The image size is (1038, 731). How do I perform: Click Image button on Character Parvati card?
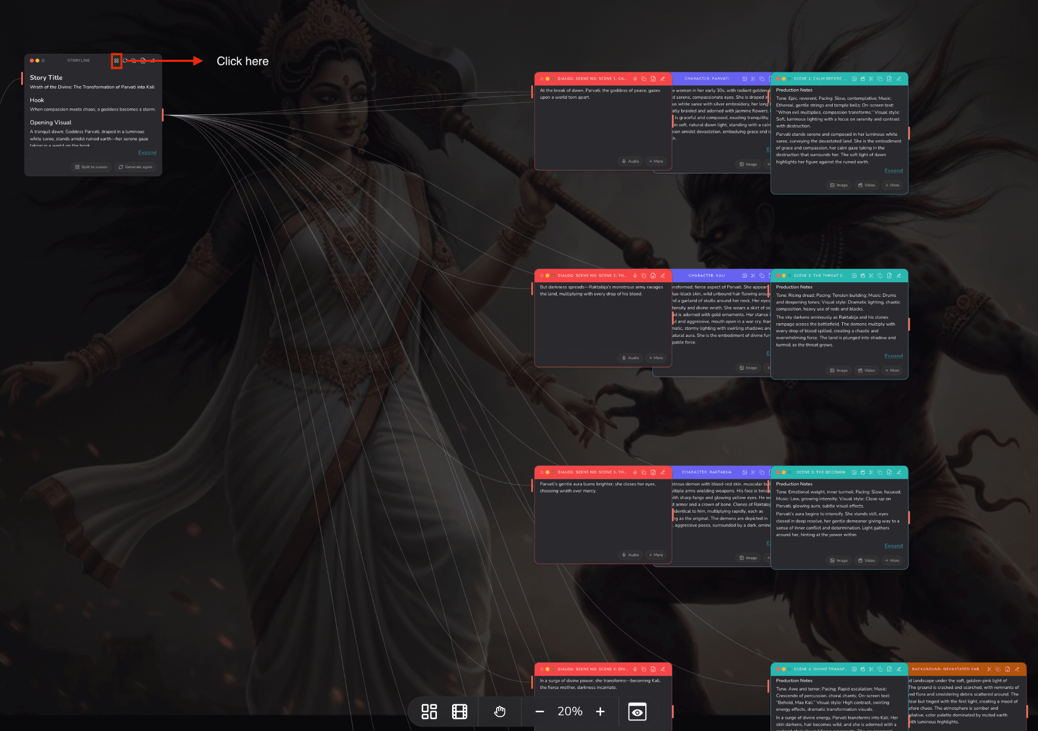pyautogui.click(x=748, y=164)
